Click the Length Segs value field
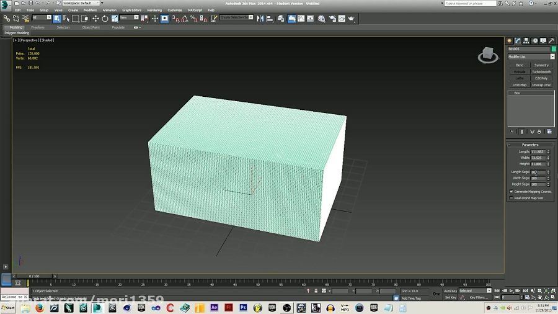Image resolution: width=558 pixels, height=314 pixels. [x=538, y=172]
